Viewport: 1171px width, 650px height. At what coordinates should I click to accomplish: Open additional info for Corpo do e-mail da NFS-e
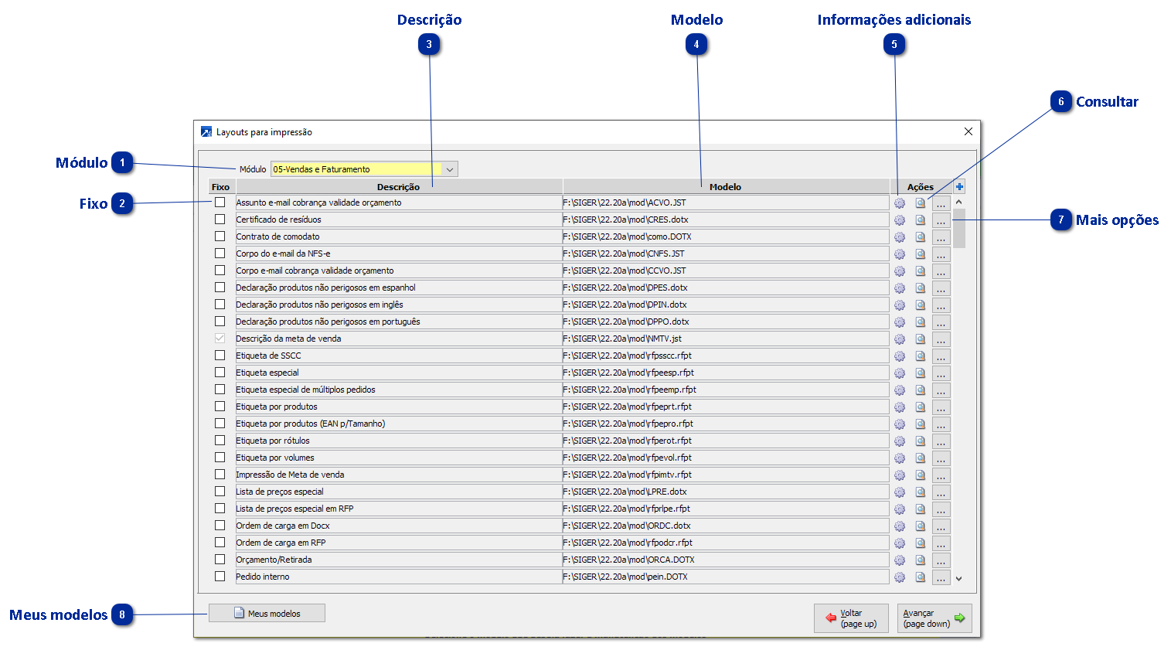point(900,254)
